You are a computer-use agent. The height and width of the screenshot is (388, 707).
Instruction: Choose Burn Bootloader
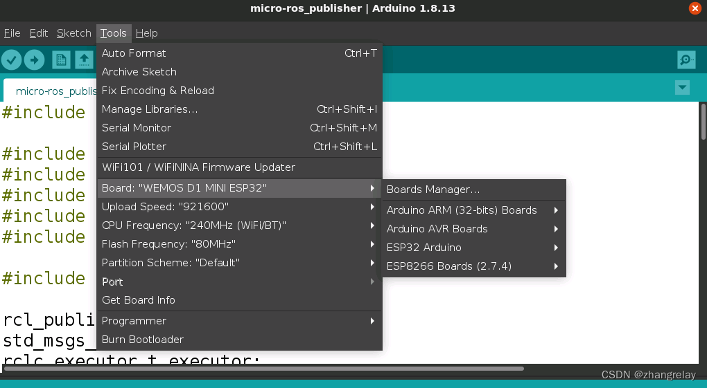239,340
